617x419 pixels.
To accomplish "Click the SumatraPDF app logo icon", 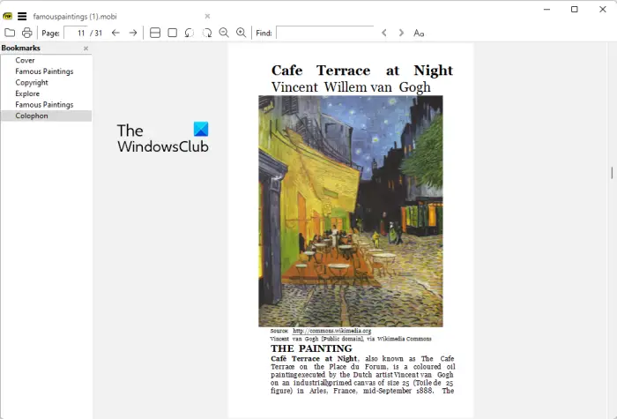I will pos(7,16).
